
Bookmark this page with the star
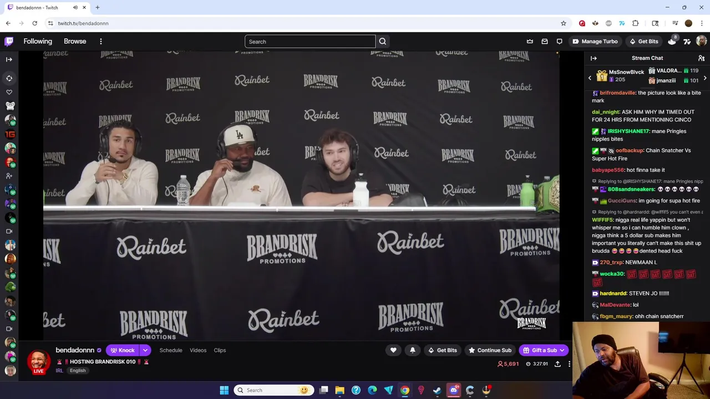point(564,23)
